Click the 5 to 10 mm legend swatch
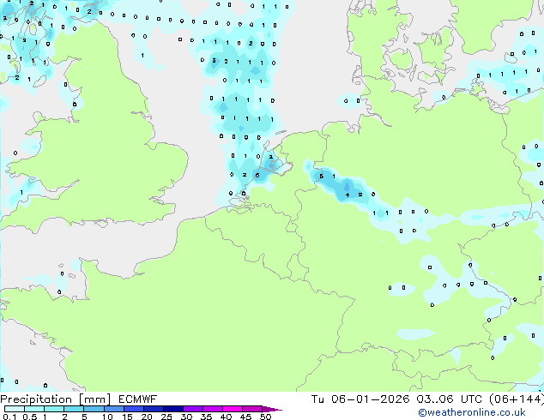Viewport: 544px width, 420px height. pos(94,409)
